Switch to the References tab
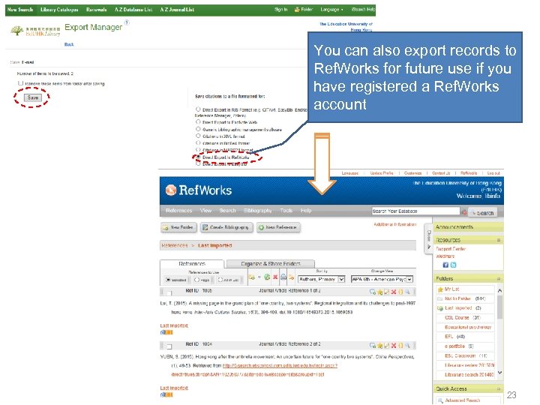540x405 pixels. [192, 264]
